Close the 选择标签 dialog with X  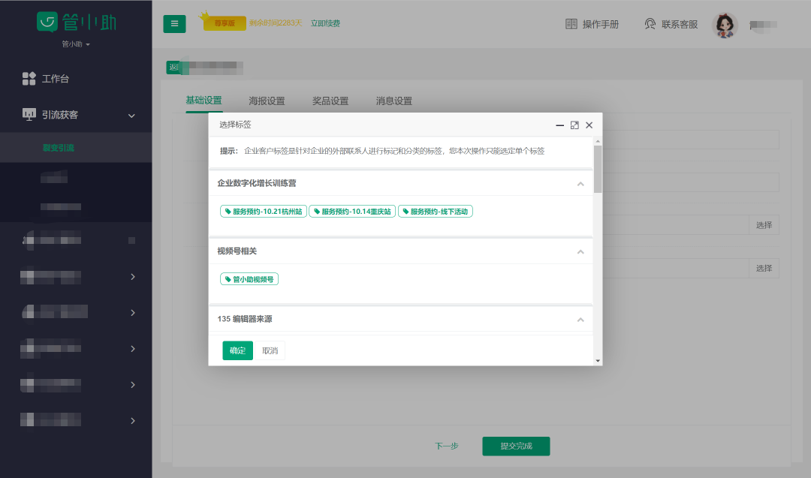tap(589, 125)
